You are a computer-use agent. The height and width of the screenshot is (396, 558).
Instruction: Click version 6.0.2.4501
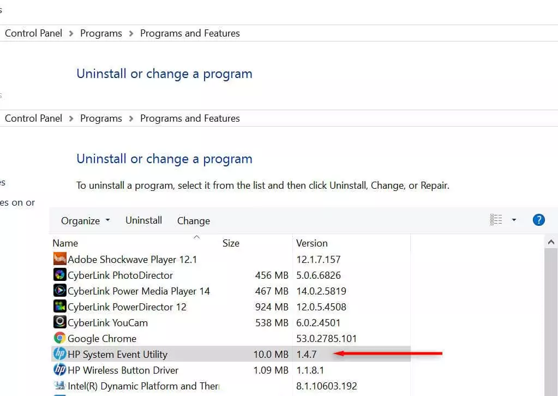coord(318,323)
